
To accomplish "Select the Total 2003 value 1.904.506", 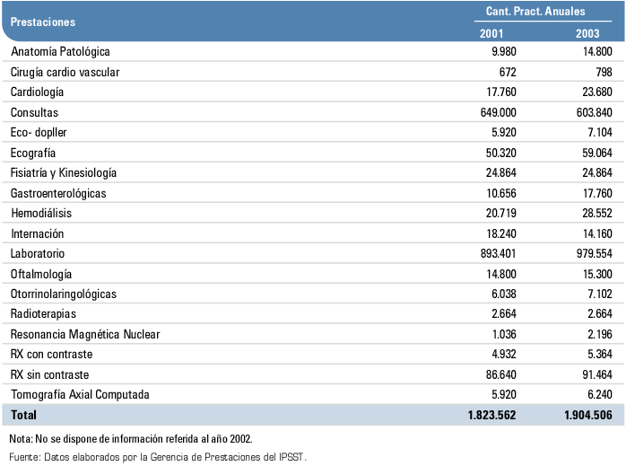I will click(x=588, y=416).
